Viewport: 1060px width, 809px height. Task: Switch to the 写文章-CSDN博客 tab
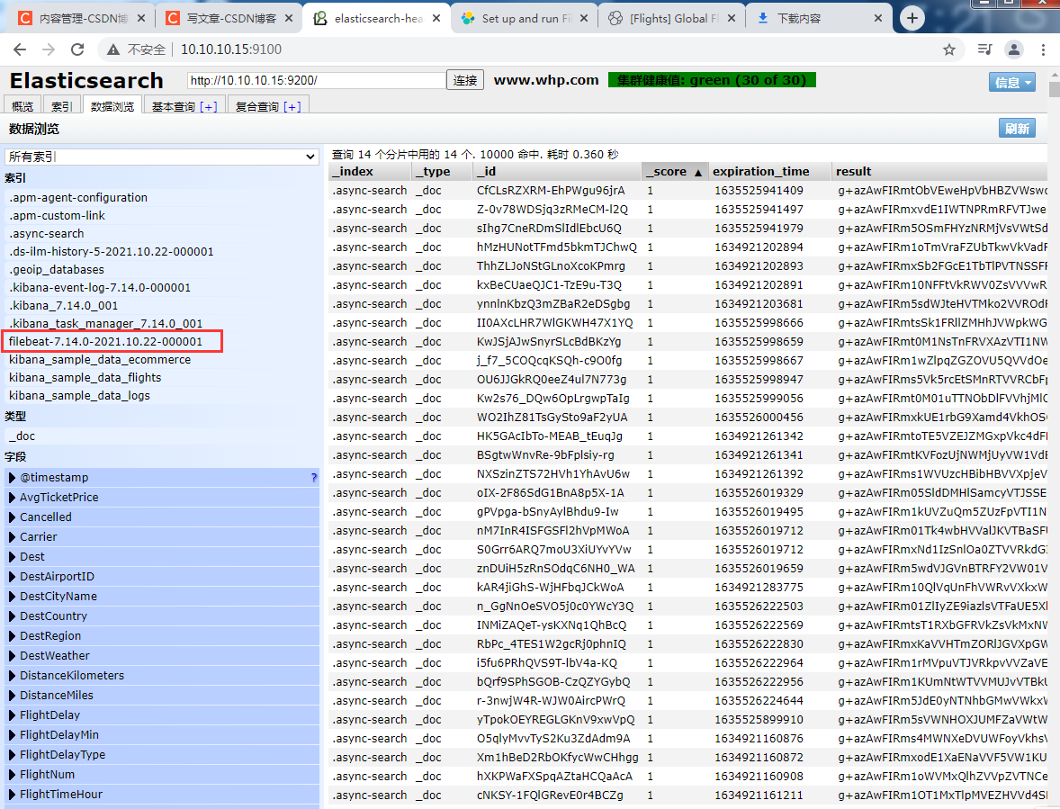[x=229, y=18]
